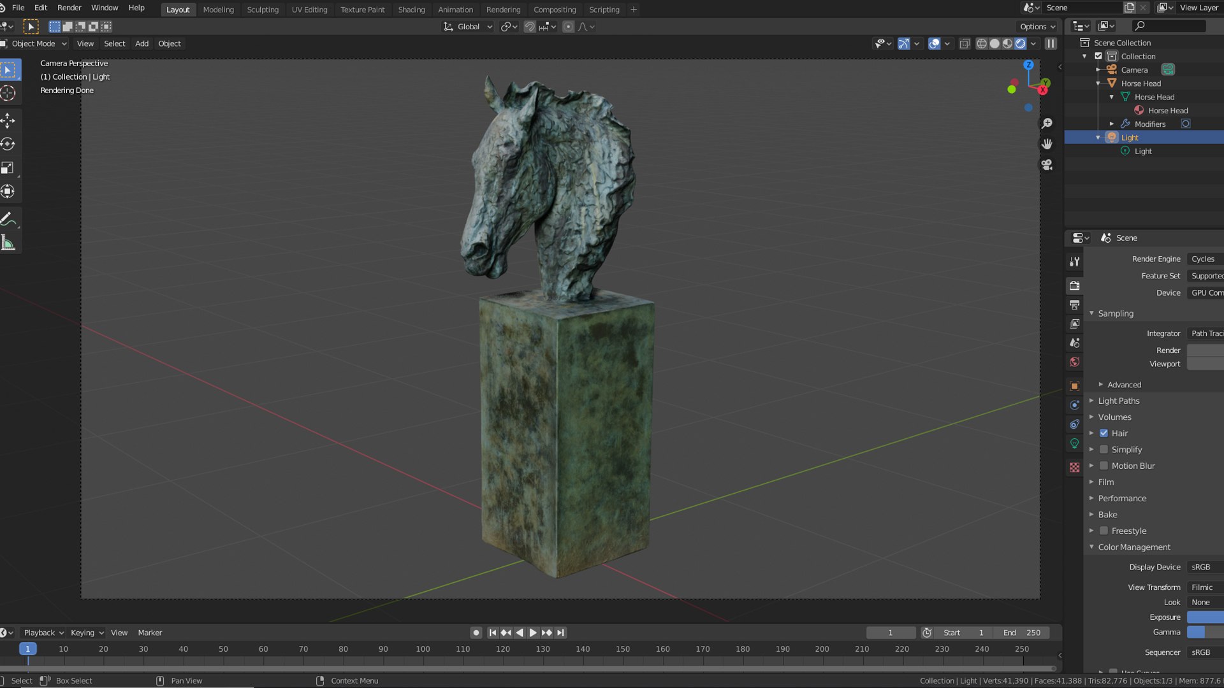Screen dimensions: 1224x688
Task: Select the Cursor tool in the toolbar
Action: click(x=8, y=93)
